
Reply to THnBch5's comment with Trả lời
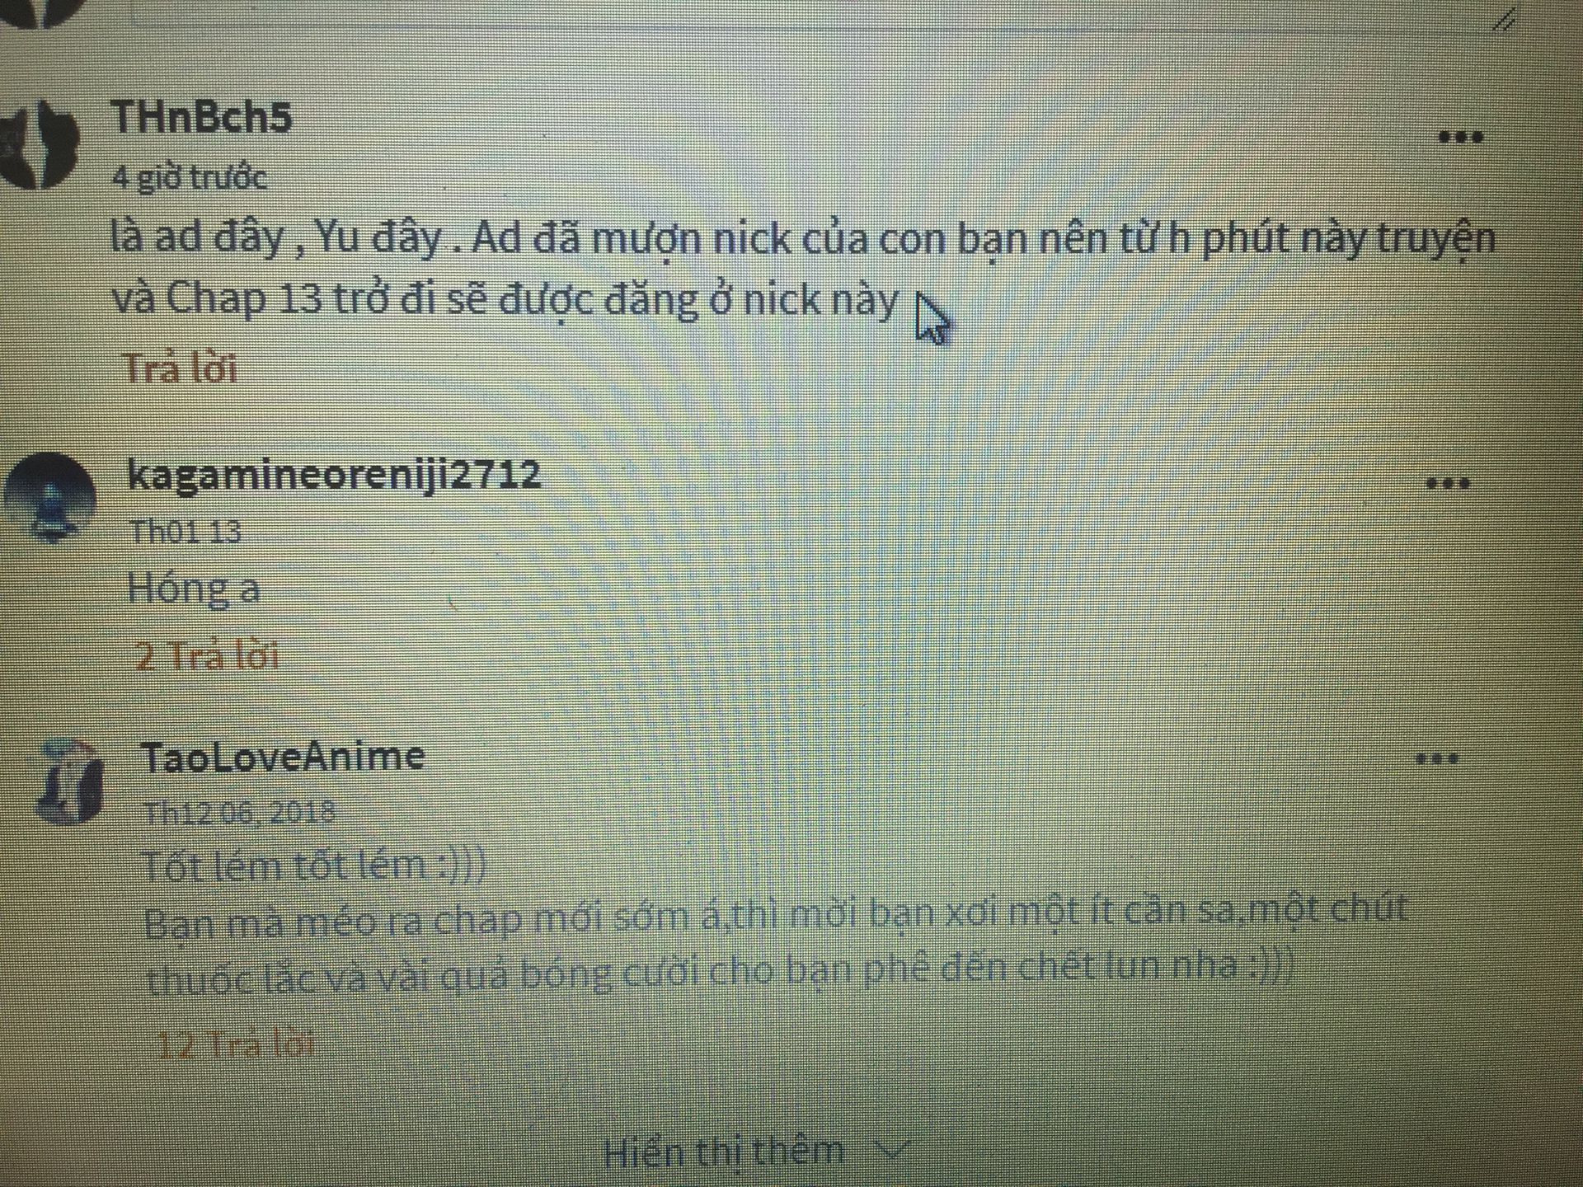[181, 368]
